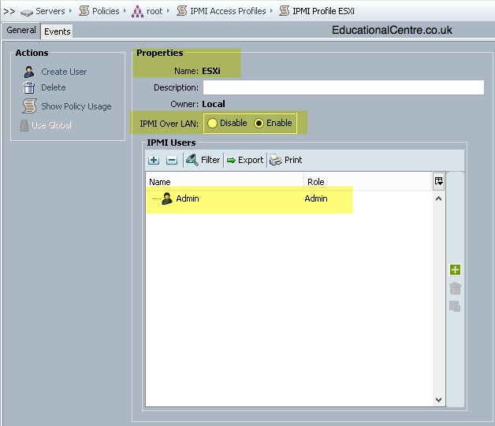Expand the root breadcrumb arrow
Viewport: 495px width, 426px height.
(168, 11)
